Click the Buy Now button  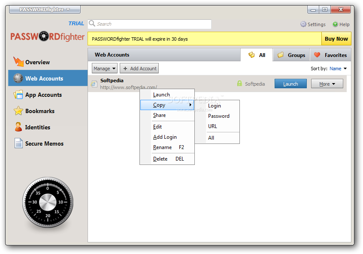[x=336, y=39]
